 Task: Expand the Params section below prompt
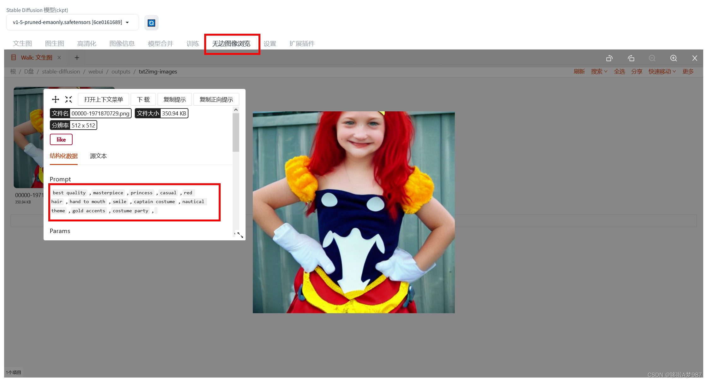tap(60, 230)
